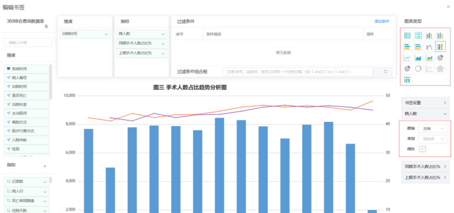Click the 序号 column header
454x213 pixels.
pyautogui.click(x=179, y=34)
